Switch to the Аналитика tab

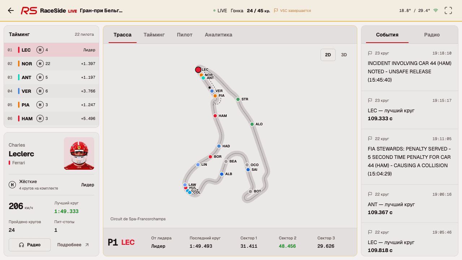[x=218, y=35]
